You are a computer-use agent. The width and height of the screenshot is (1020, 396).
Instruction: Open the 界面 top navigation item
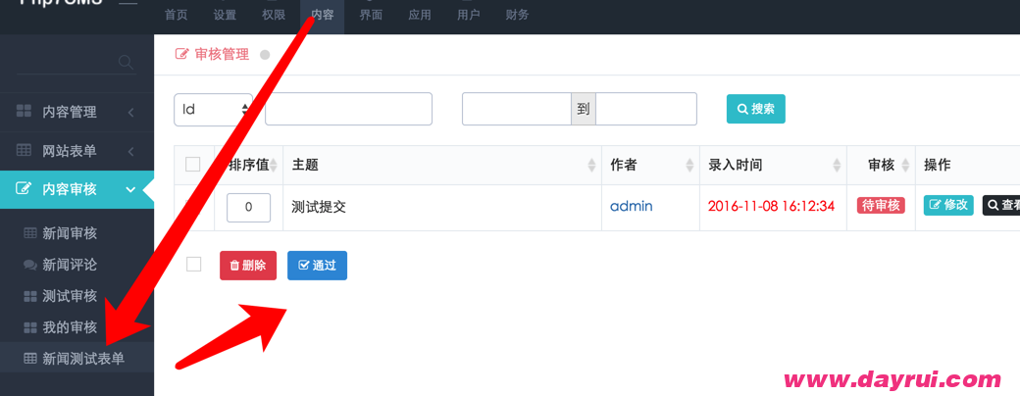[x=371, y=15]
